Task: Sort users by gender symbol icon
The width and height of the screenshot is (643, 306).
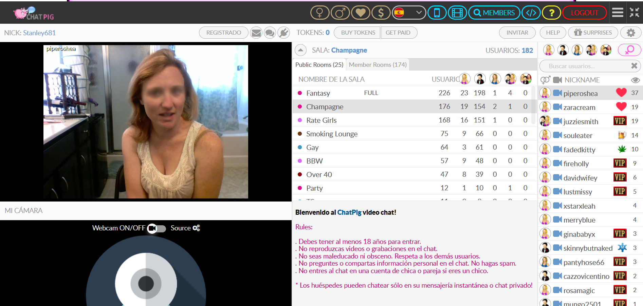Action: point(545,80)
